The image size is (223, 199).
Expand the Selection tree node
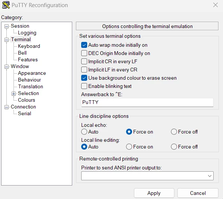[13, 94]
